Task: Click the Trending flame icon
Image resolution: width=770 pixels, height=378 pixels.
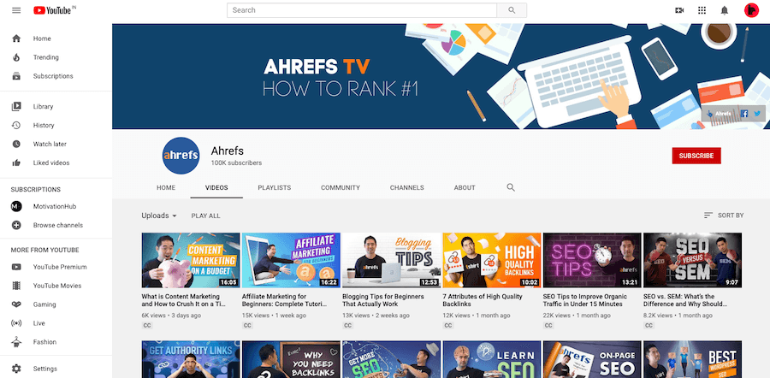Action: (x=16, y=57)
